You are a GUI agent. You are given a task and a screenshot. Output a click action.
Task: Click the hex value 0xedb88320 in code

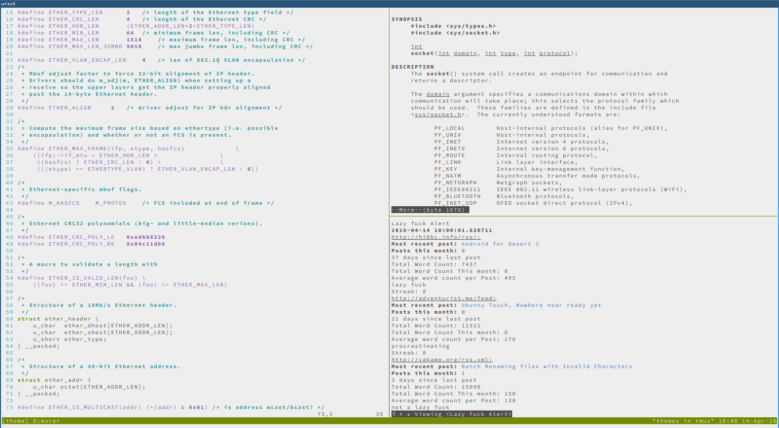pyautogui.click(x=146, y=237)
